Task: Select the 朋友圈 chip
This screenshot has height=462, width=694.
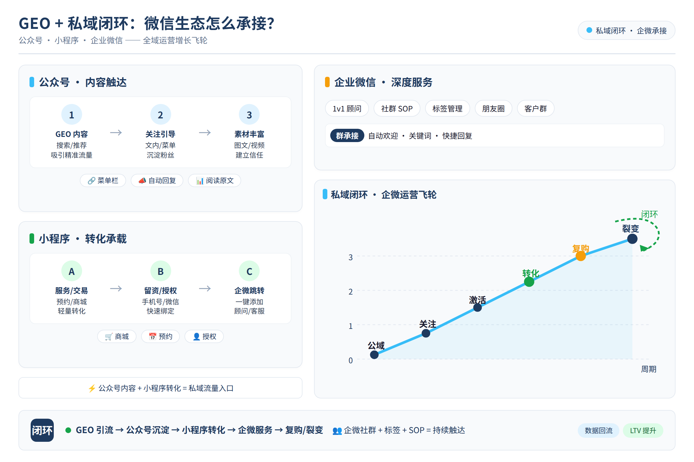Action: pyautogui.click(x=493, y=109)
